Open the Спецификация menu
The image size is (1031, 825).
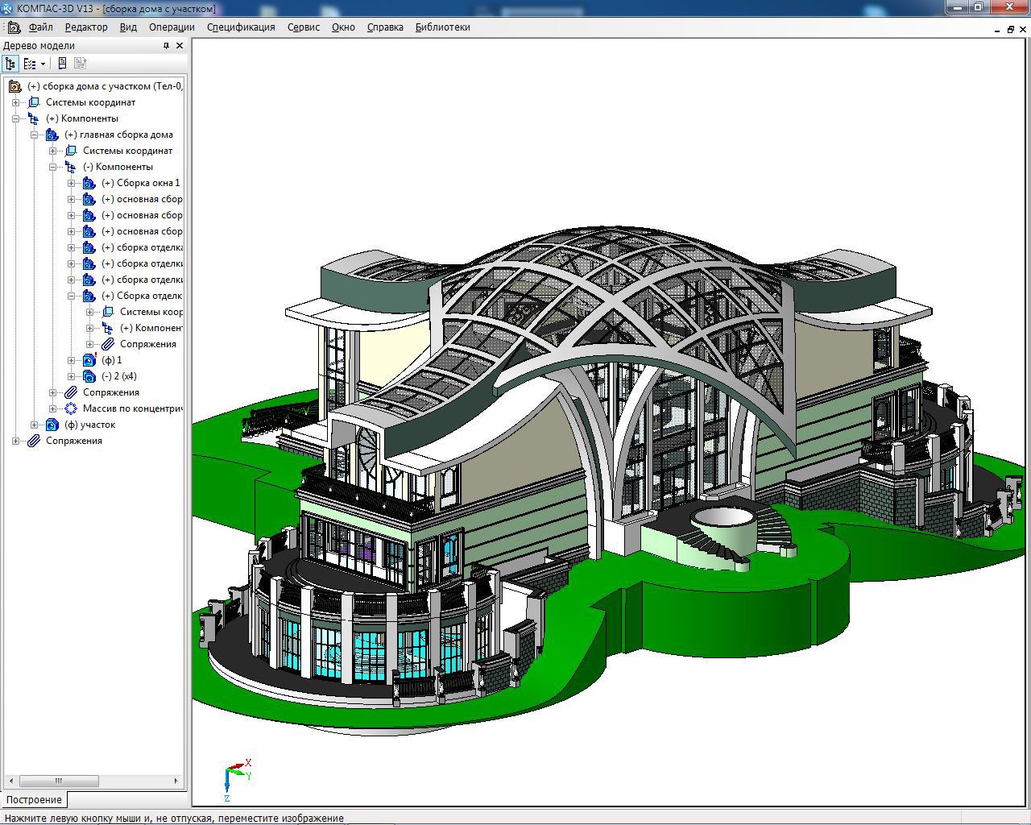pos(241,27)
